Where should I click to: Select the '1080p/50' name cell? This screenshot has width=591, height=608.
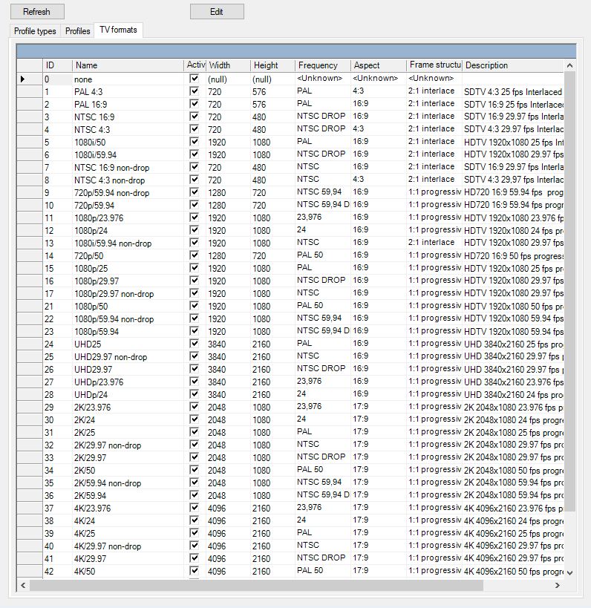point(128,307)
